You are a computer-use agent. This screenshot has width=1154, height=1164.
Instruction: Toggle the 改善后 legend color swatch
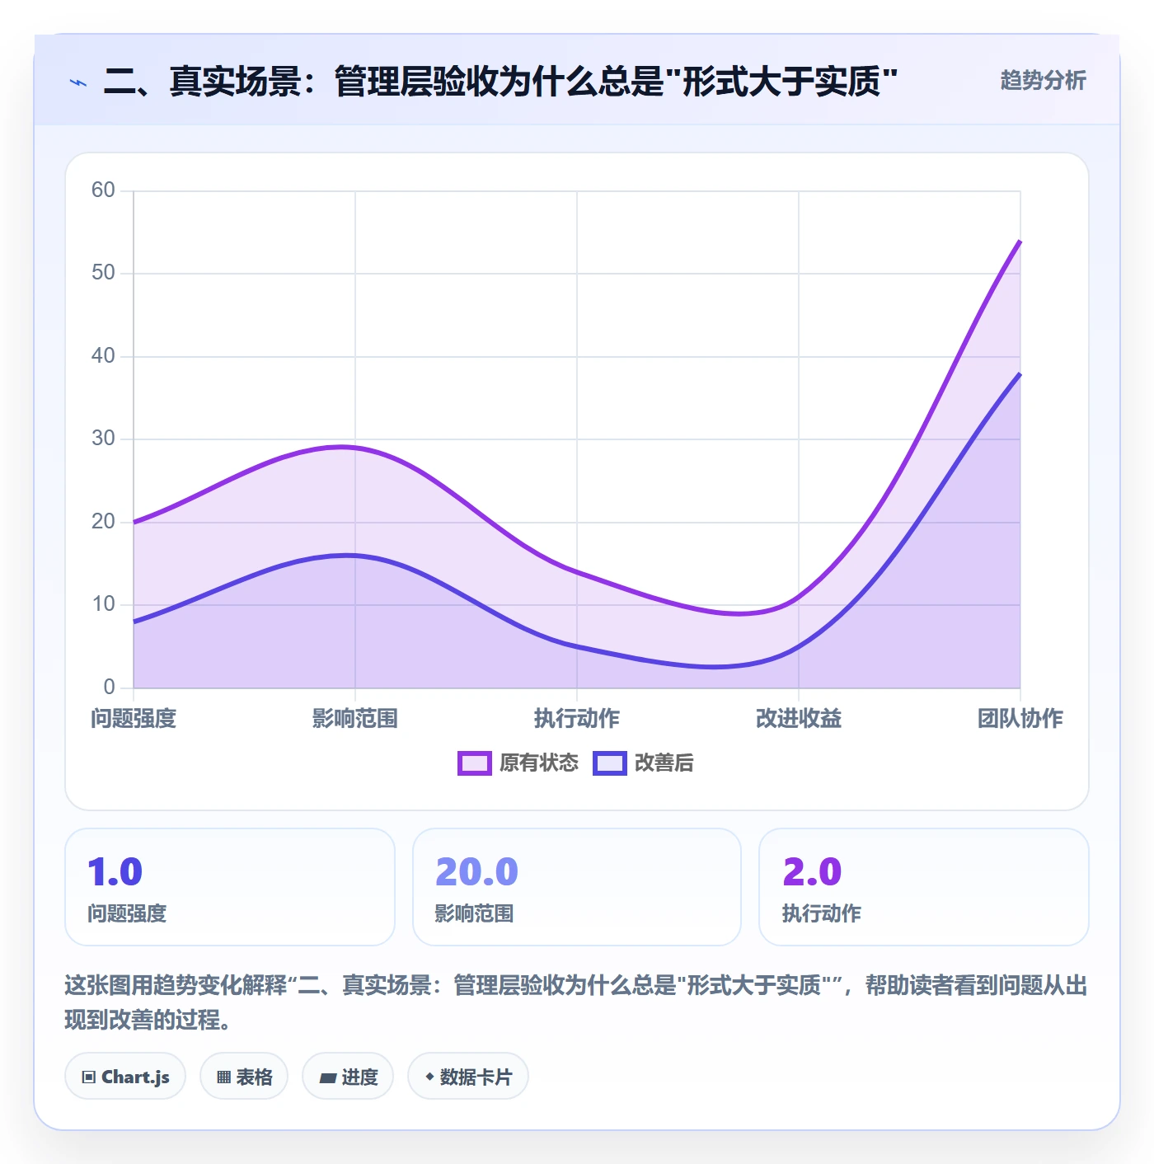[610, 763]
